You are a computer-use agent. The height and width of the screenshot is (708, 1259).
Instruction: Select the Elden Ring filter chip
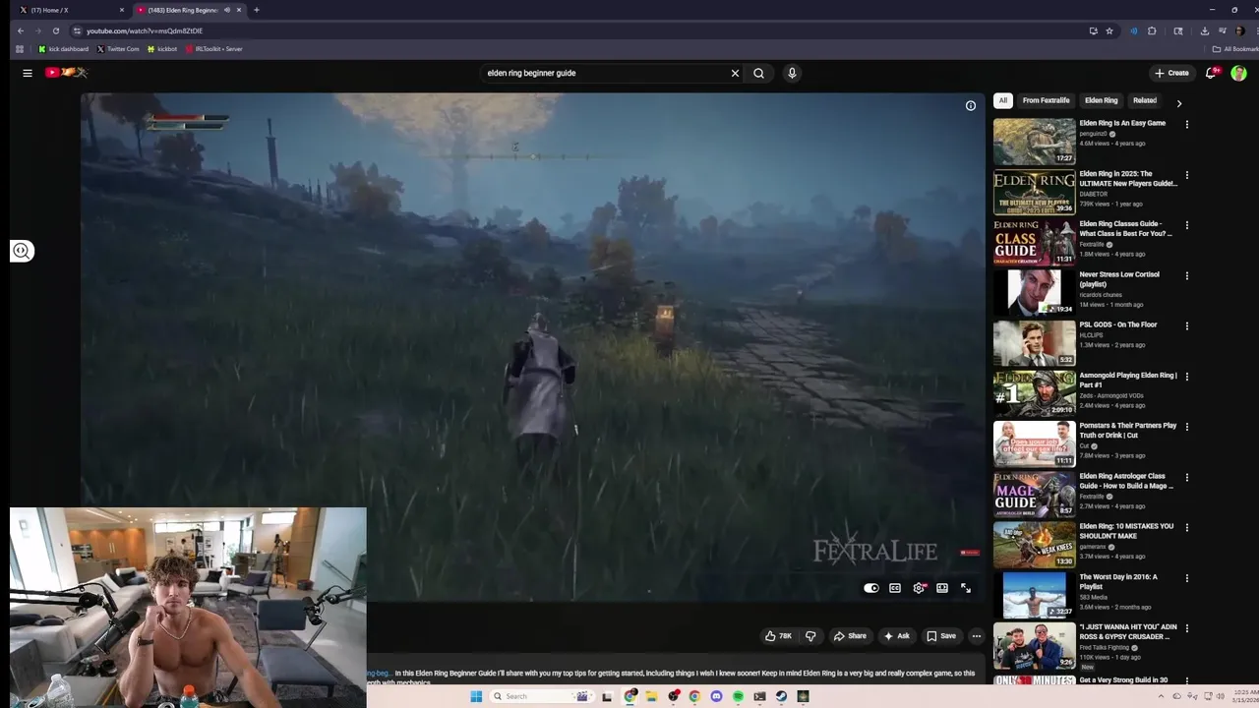point(1101,100)
